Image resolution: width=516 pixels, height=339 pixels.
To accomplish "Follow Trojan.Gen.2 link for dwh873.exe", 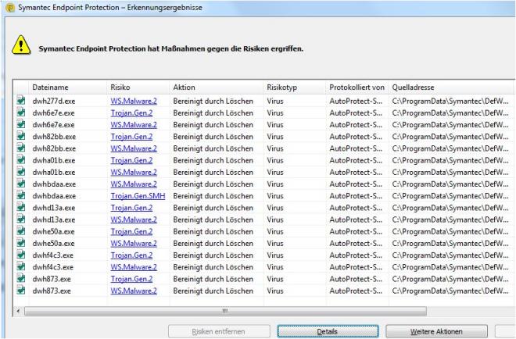I will [x=131, y=279].
